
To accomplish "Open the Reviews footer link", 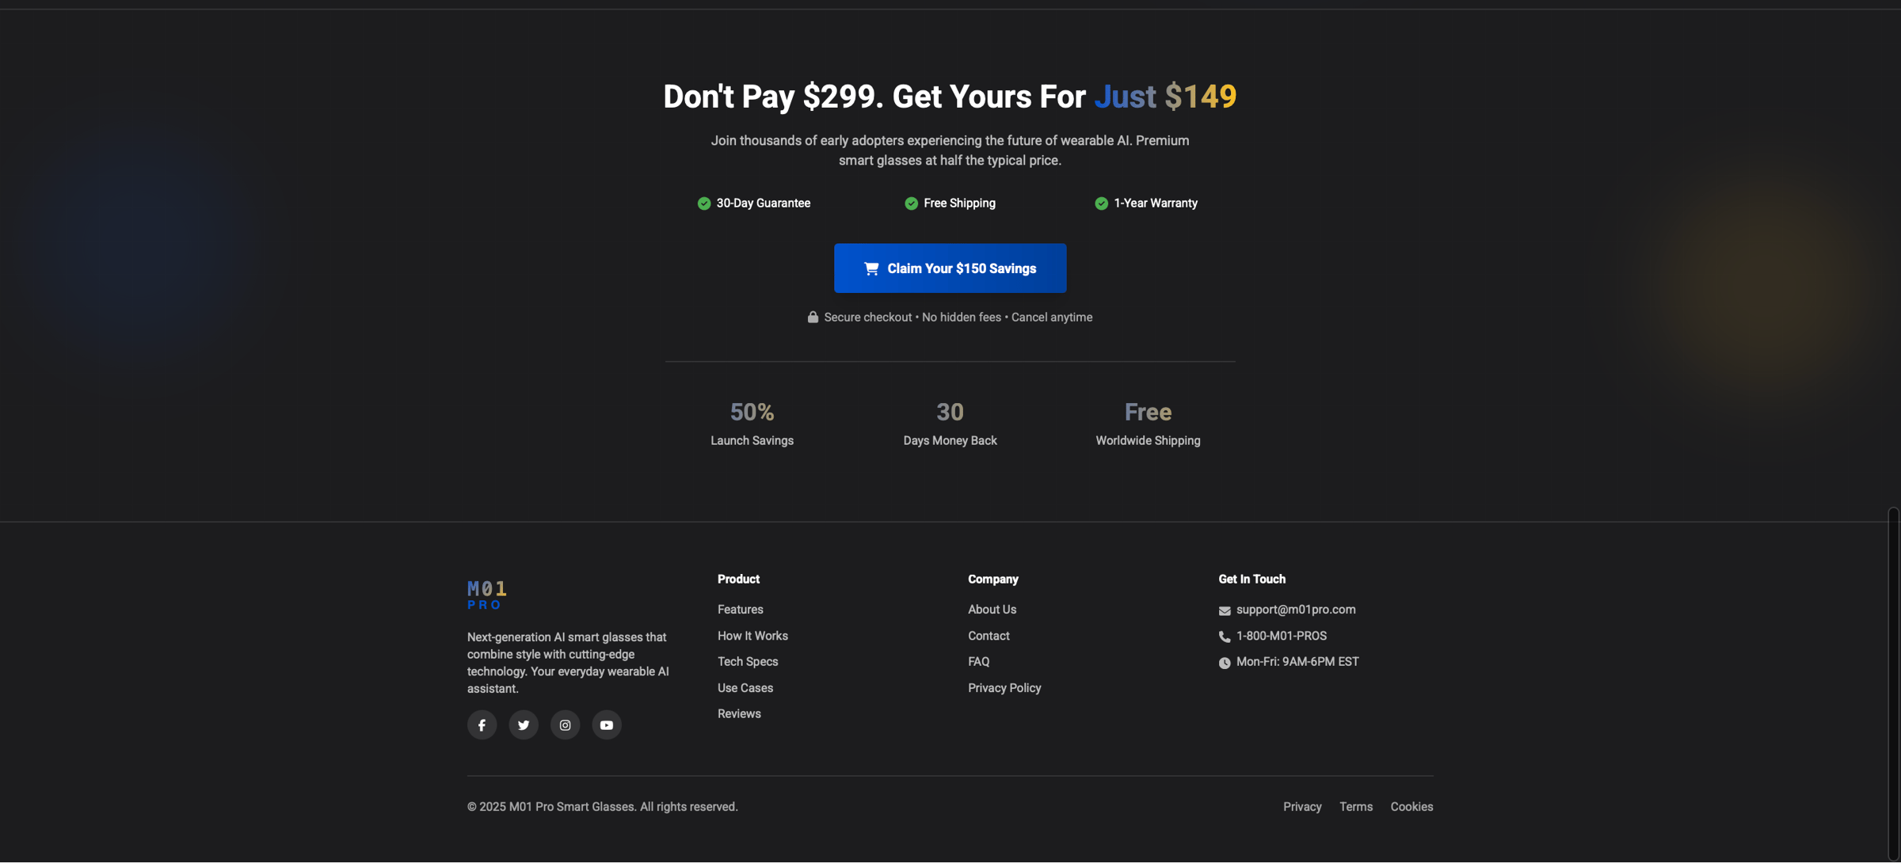I will coord(739,714).
